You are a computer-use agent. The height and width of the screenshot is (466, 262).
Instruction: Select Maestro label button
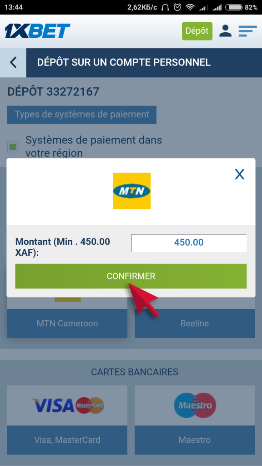pyautogui.click(x=195, y=440)
